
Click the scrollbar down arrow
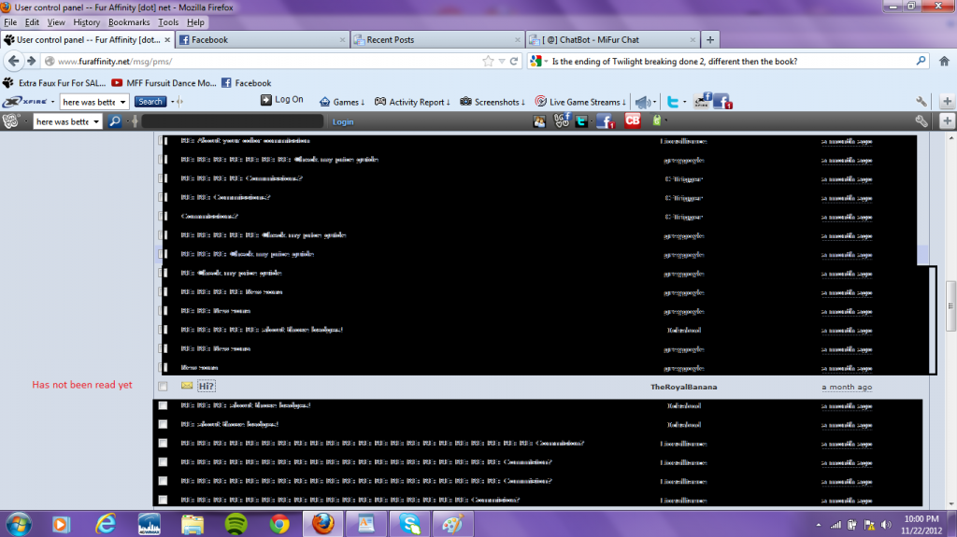[x=950, y=504]
